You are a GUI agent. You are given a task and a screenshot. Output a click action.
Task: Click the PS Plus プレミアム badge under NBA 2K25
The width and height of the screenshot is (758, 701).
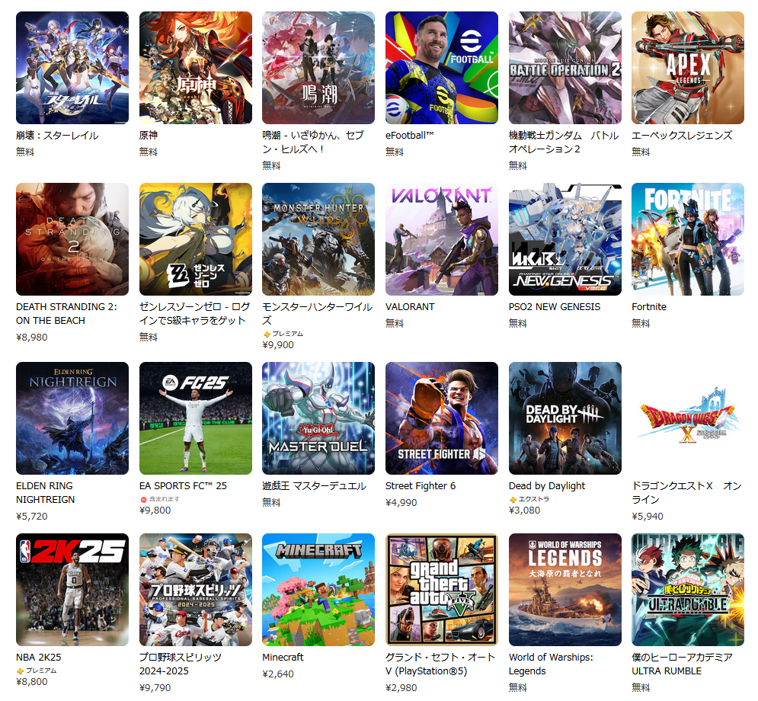click(x=37, y=671)
